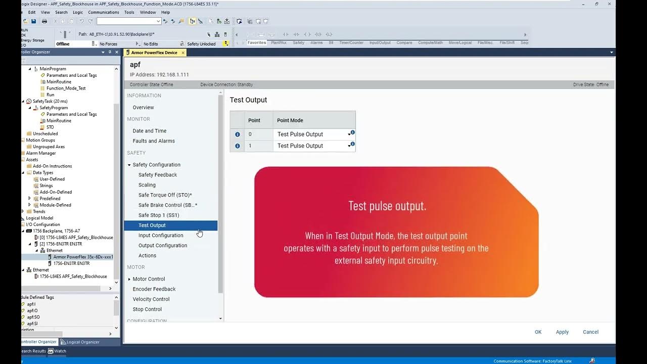Open Safety Feedback page
This screenshot has height=364, width=647.
pyautogui.click(x=158, y=175)
